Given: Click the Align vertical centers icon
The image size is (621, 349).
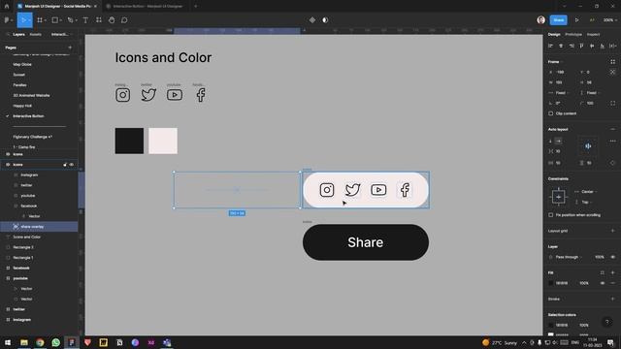Looking at the screenshot, I should pyautogui.click(x=592, y=46).
